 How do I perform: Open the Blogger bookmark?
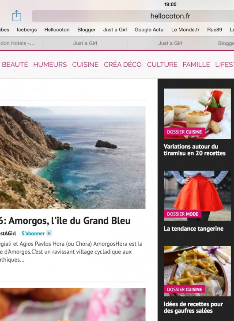87,30
